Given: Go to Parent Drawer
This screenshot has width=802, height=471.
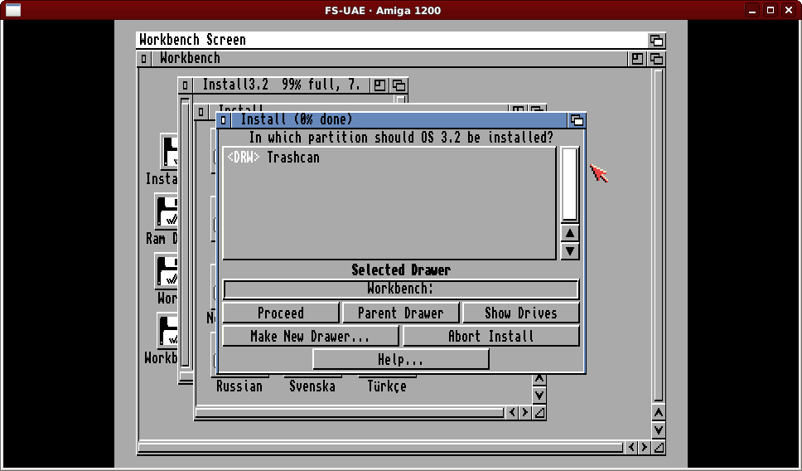Looking at the screenshot, I should 400,313.
